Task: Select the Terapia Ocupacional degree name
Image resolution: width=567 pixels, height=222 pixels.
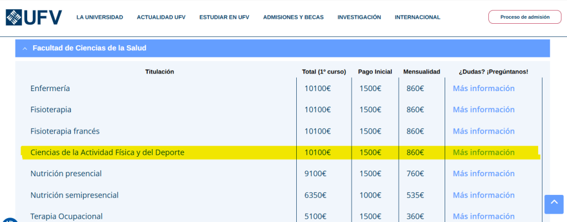Action: pyautogui.click(x=66, y=216)
